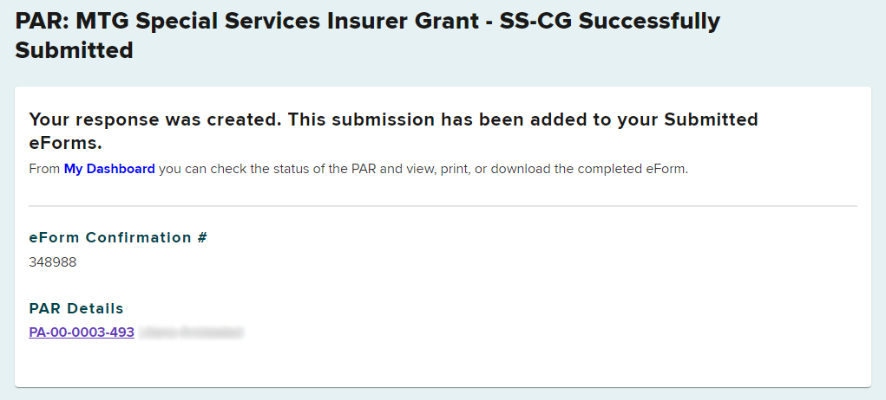Image resolution: width=886 pixels, height=400 pixels.
Task: Click the confirmation number 348988
Action: click(53, 261)
